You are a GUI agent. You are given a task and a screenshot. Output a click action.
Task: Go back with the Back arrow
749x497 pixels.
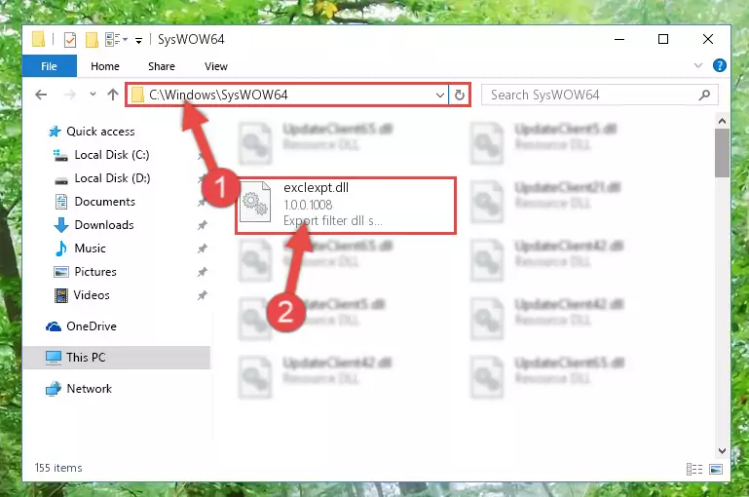(x=41, y=95)
